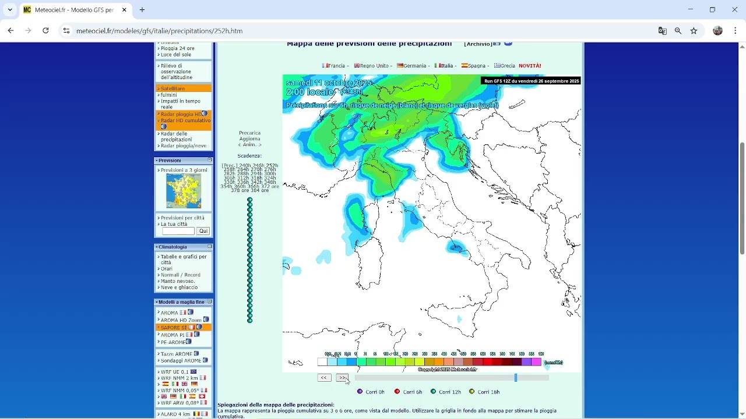This screenshot has height=419, width=746.
Task: Open the France 3-day forecast map thumbnail
Action: coord(184,191)
